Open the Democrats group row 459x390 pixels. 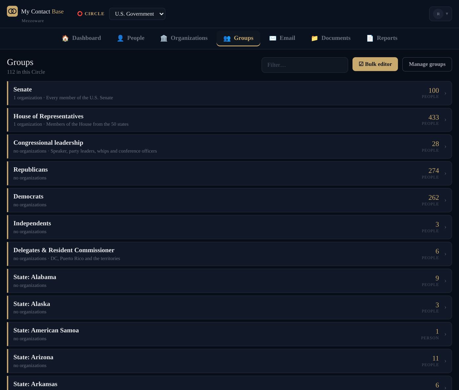point(229,200)
